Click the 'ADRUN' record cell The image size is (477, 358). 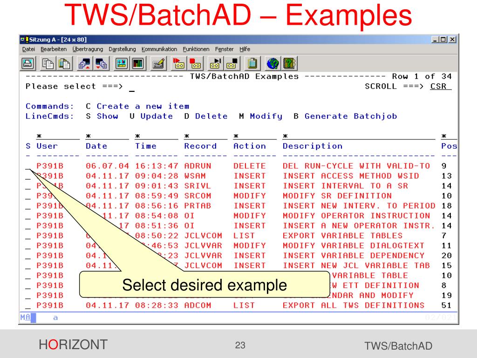pos(198,166)
